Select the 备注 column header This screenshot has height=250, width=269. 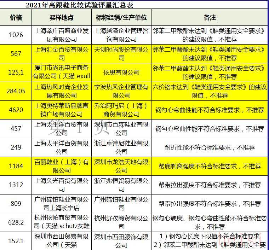(x=210, y=17)
